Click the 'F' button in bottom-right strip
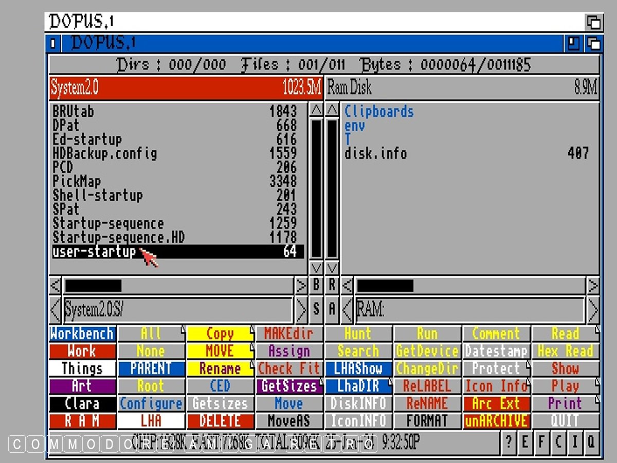 pos(541,442)
